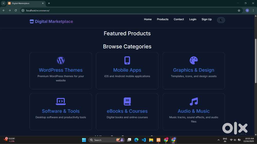The height and width of the screenshot is (144, 257).
Task: Click the Audio & Music note icon
Action: coord(194,101)
